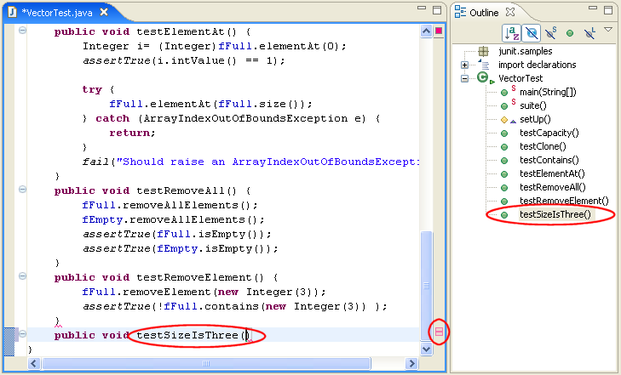This screenshot has height=375, width=621.
Task: Click the Java file icon in editor tab
Action: pos(12,12)
